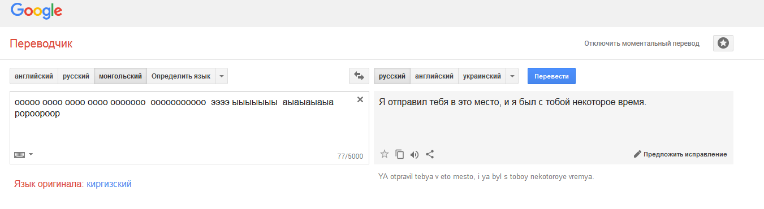The width and height of the screenshot is (764, 209).
Task: Clear the source text with X
Action: 360,100
